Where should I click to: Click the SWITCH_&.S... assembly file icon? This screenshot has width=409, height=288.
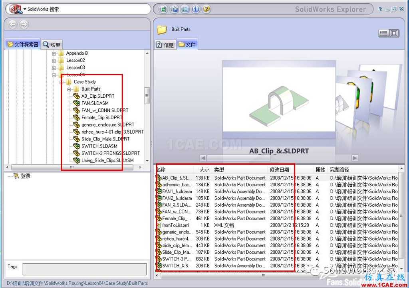[159, 266]
